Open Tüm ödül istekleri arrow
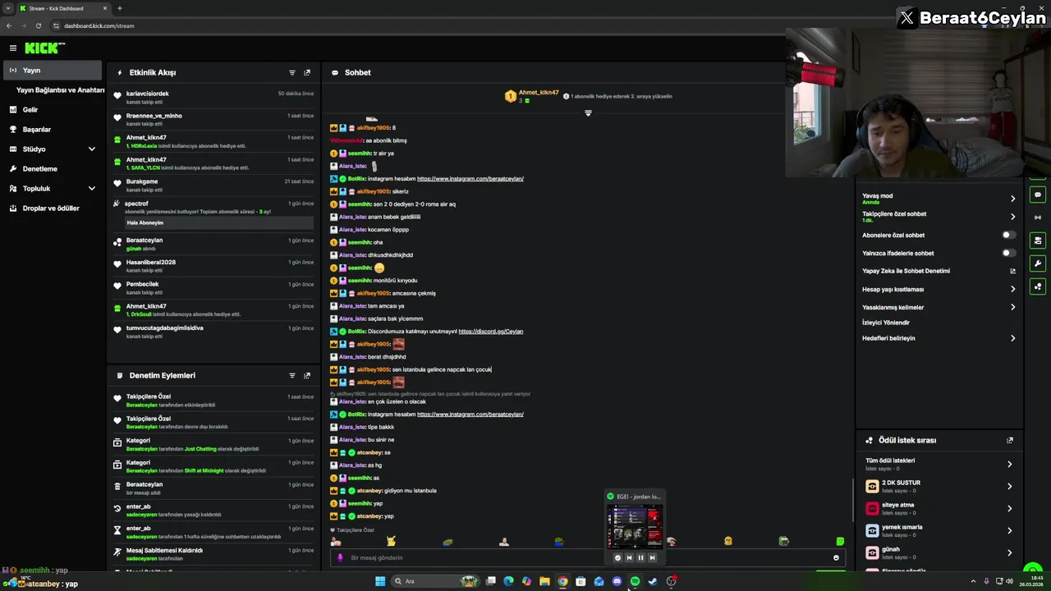This screenshot has width=1051, height=591. (1010, 465)
